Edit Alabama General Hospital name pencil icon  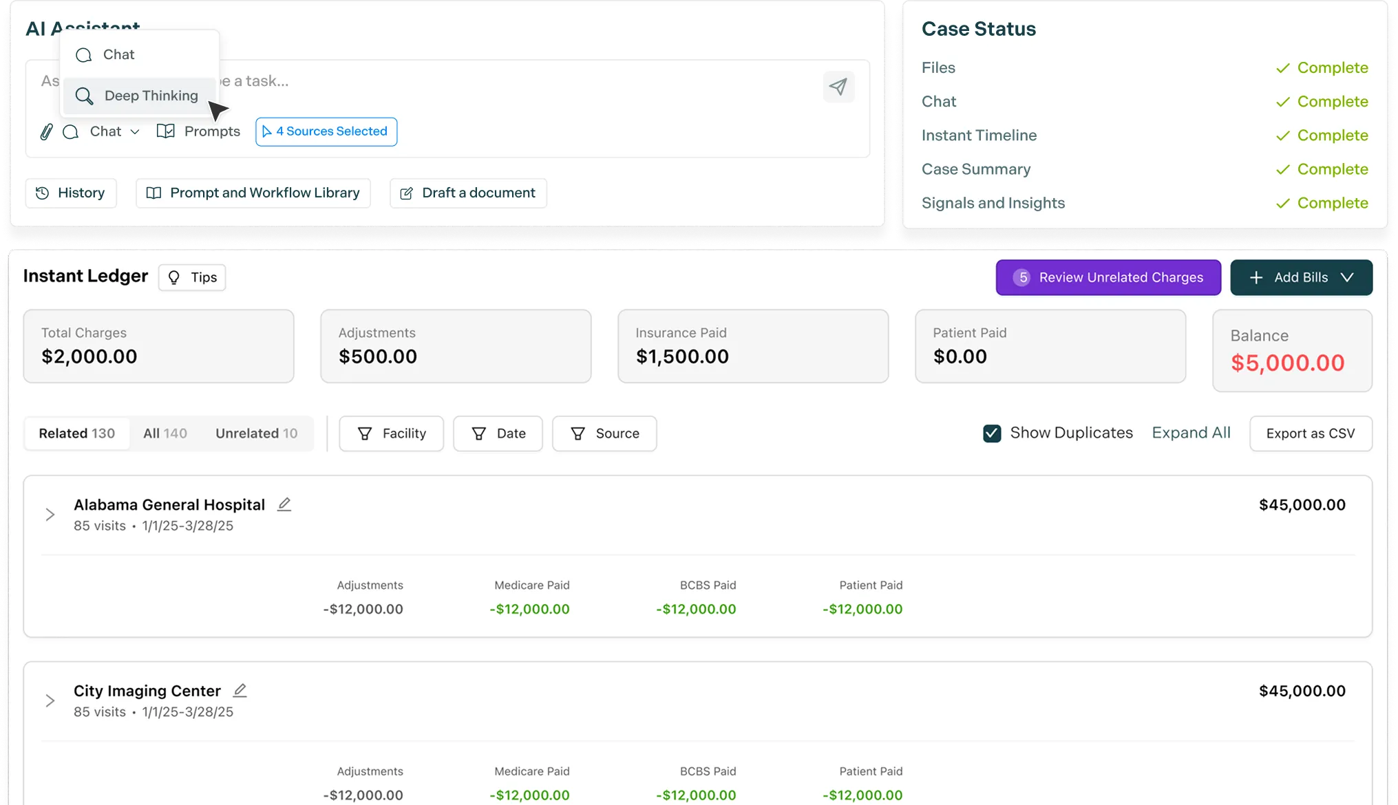[284, 504]
